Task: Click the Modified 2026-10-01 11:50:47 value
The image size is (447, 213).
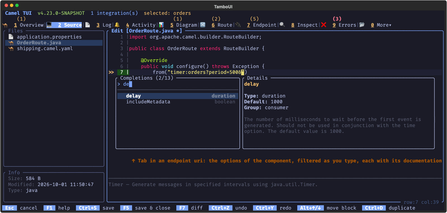Action: (x=65, y=184)
